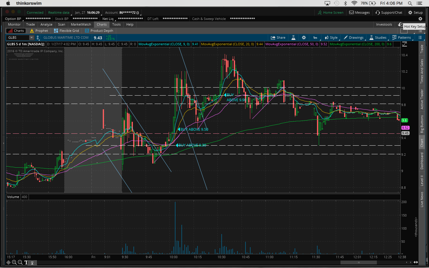Image resolution: width=429 pixels, height=268 pixels.
Task: Open the 1m timeframe dropdown
Action: [x=315, y=38]
